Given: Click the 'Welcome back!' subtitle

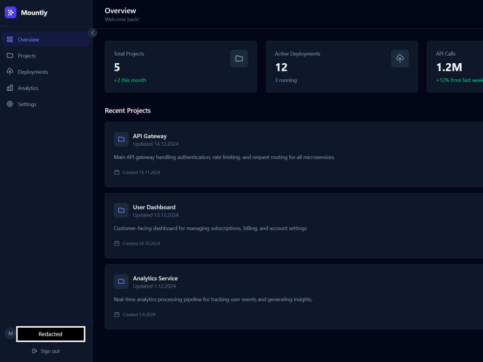Looking at the screenshot, I should (x=122, y=19).
